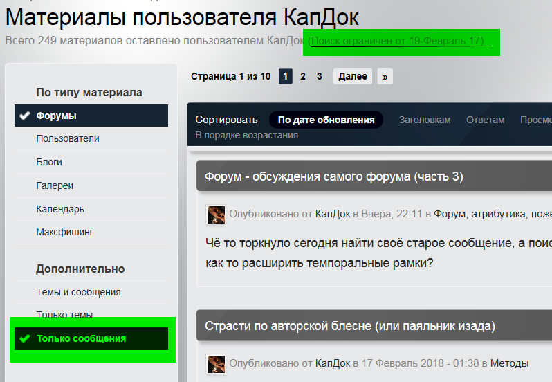Viewport: 552px width, 382px height.
Task: Filter by Пользователи content type
Action: tap(68, 138)
